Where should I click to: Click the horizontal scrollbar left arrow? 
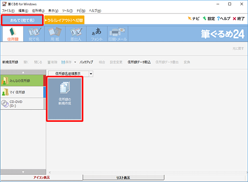coord(50,173)
